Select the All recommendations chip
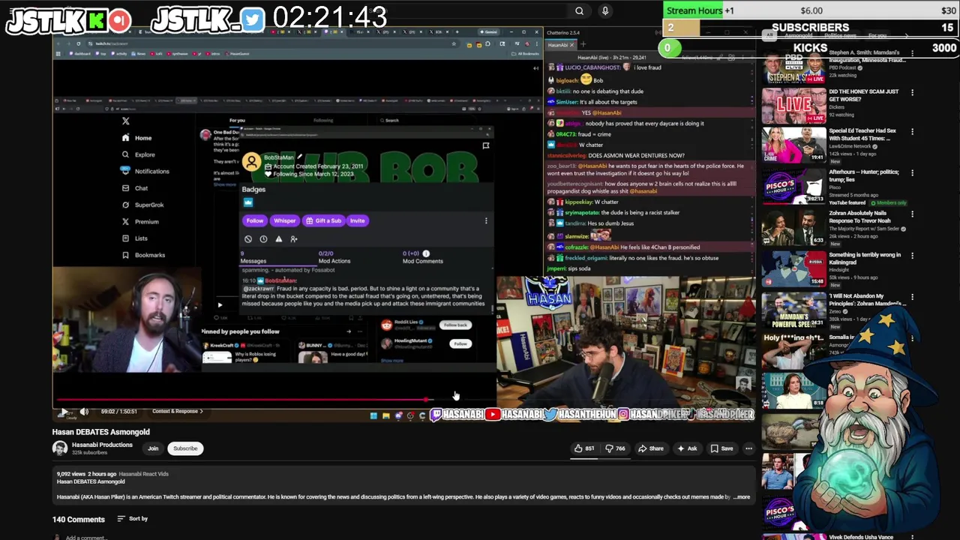Screen dimensions: 960x540 [769, 35]
